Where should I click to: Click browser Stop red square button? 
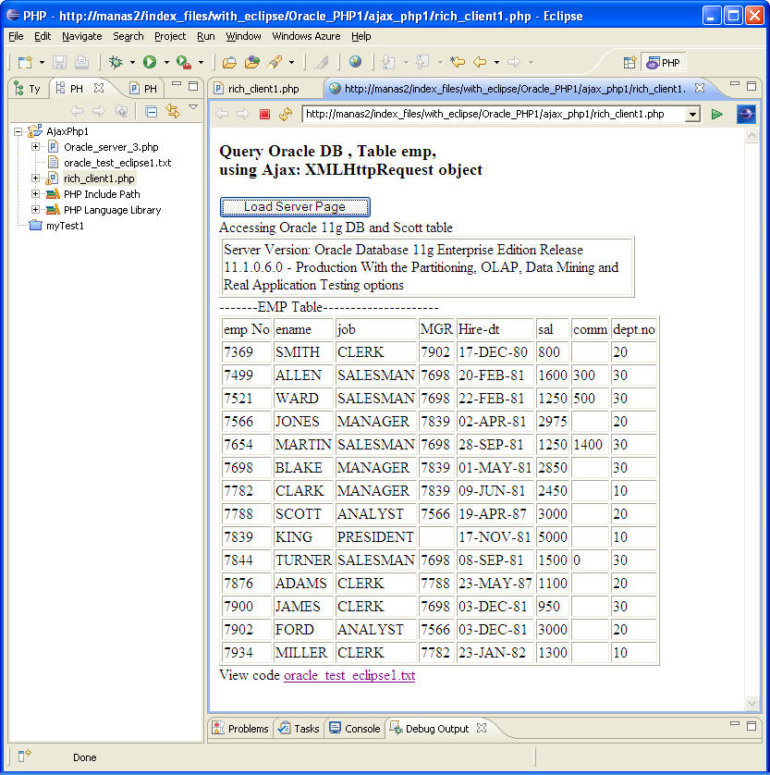[x=264, y=115]
